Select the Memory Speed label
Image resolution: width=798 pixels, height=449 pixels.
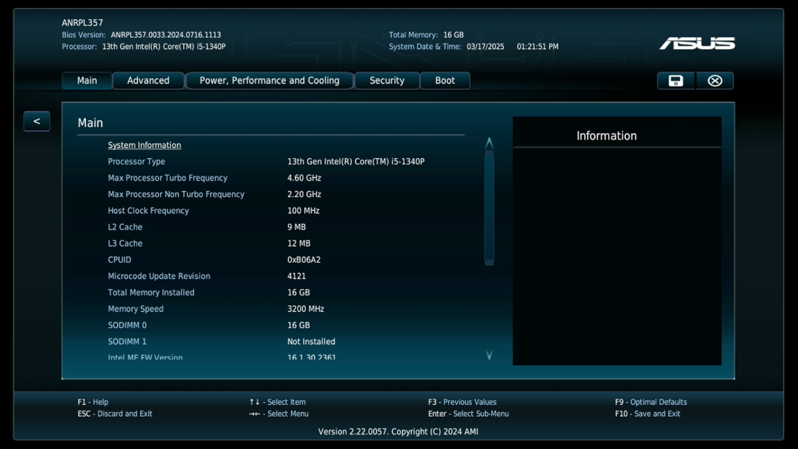[x=136, y=309]
